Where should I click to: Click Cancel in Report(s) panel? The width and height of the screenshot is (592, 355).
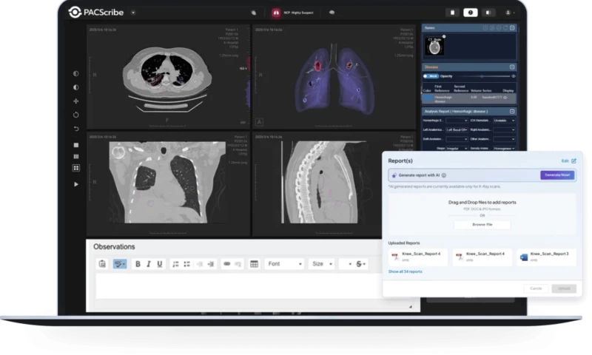pyautogui.click(x=536, y=288)
